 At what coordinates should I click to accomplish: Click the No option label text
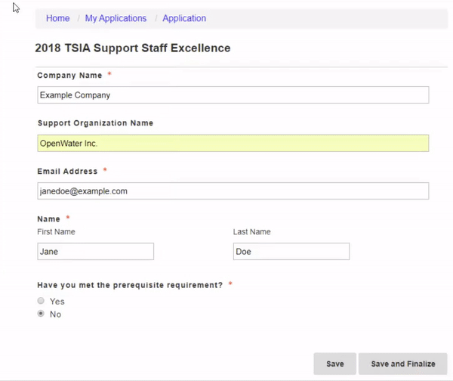[x=55, y=314]
